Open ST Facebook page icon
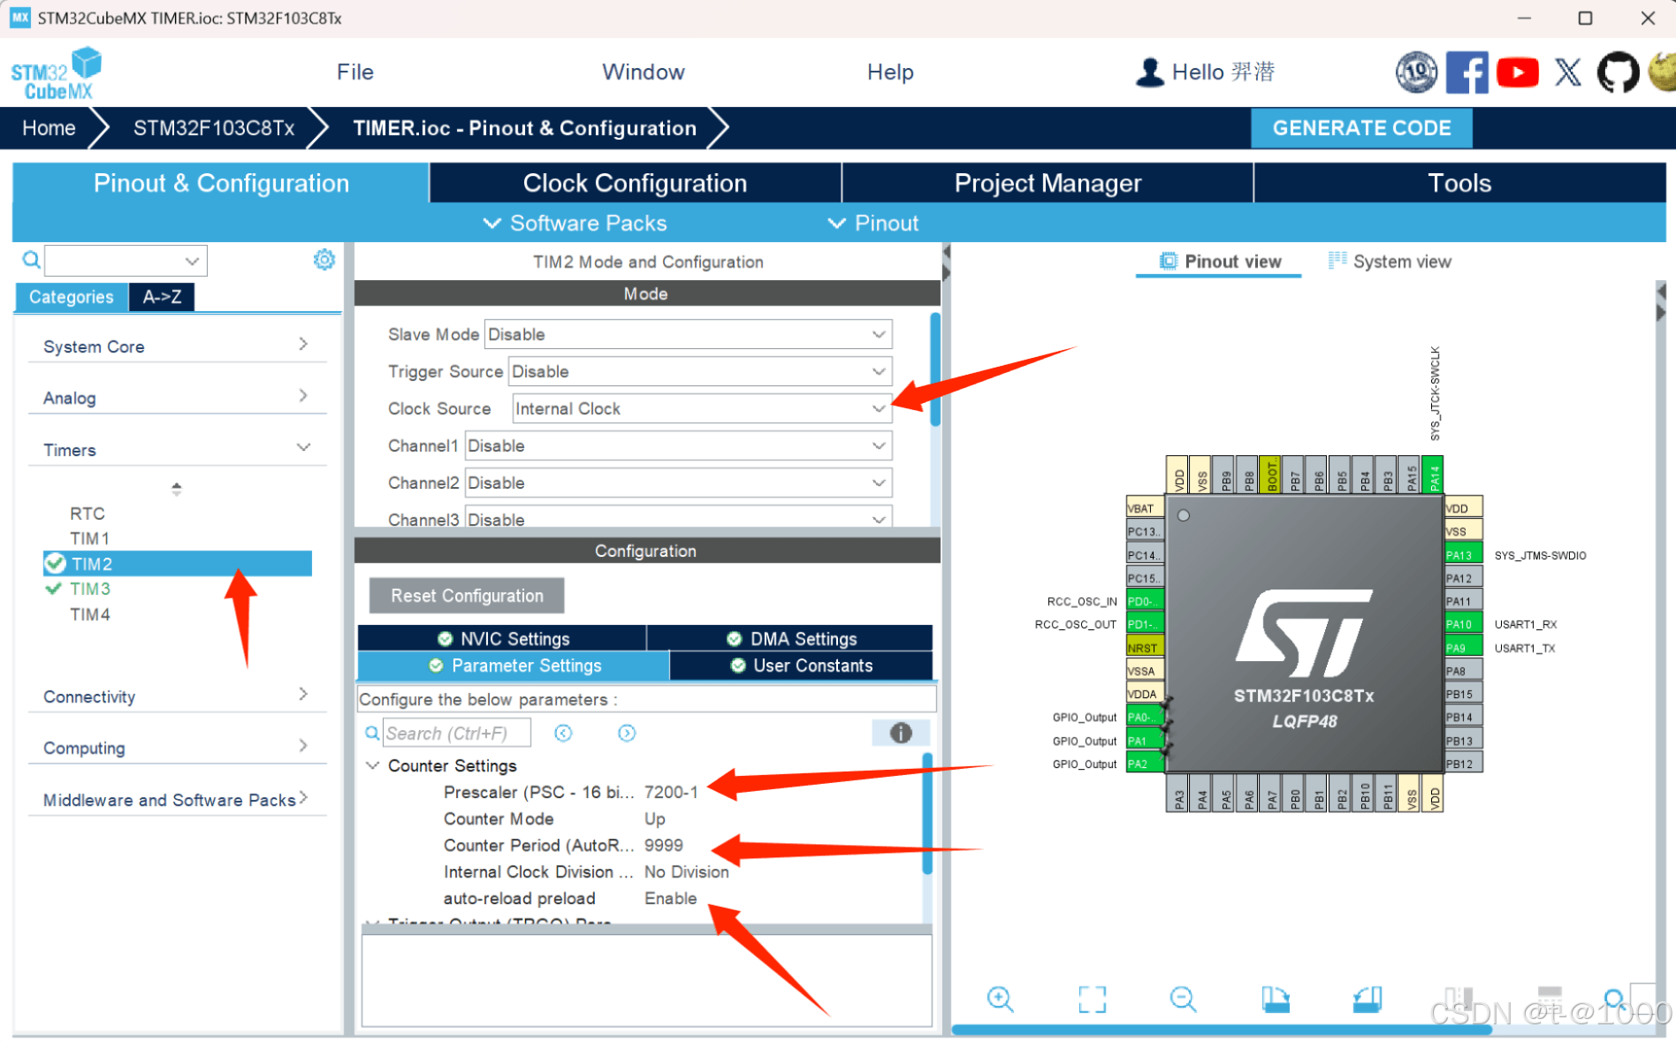The height and width of the screenshot is (1042, 1676). click(x=1467, y=72)
